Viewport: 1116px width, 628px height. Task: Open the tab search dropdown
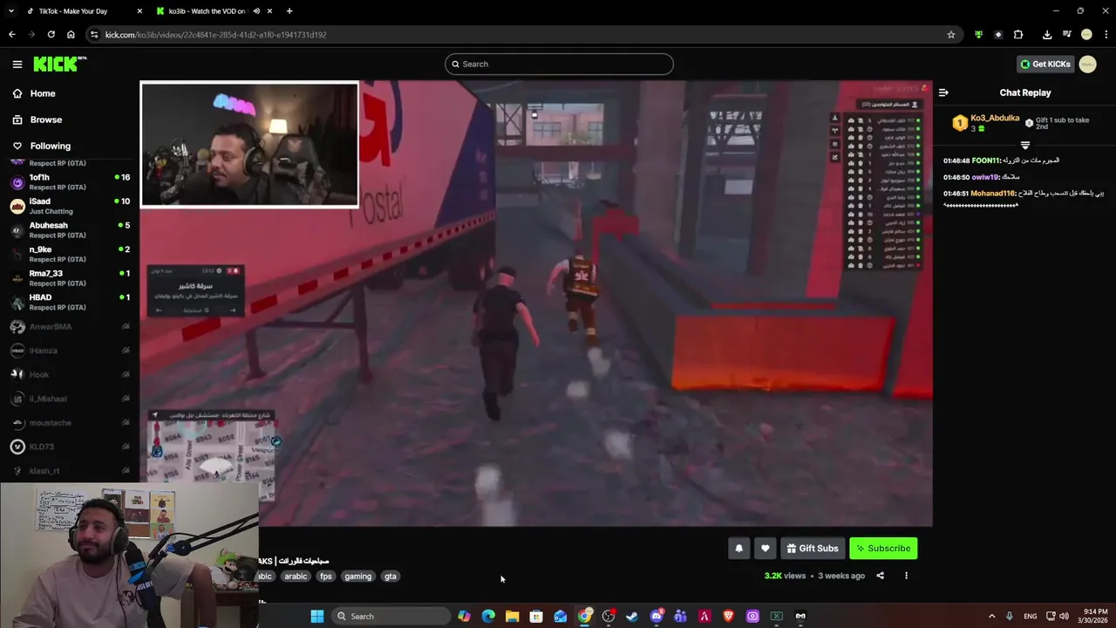click(x=10, y=11)
